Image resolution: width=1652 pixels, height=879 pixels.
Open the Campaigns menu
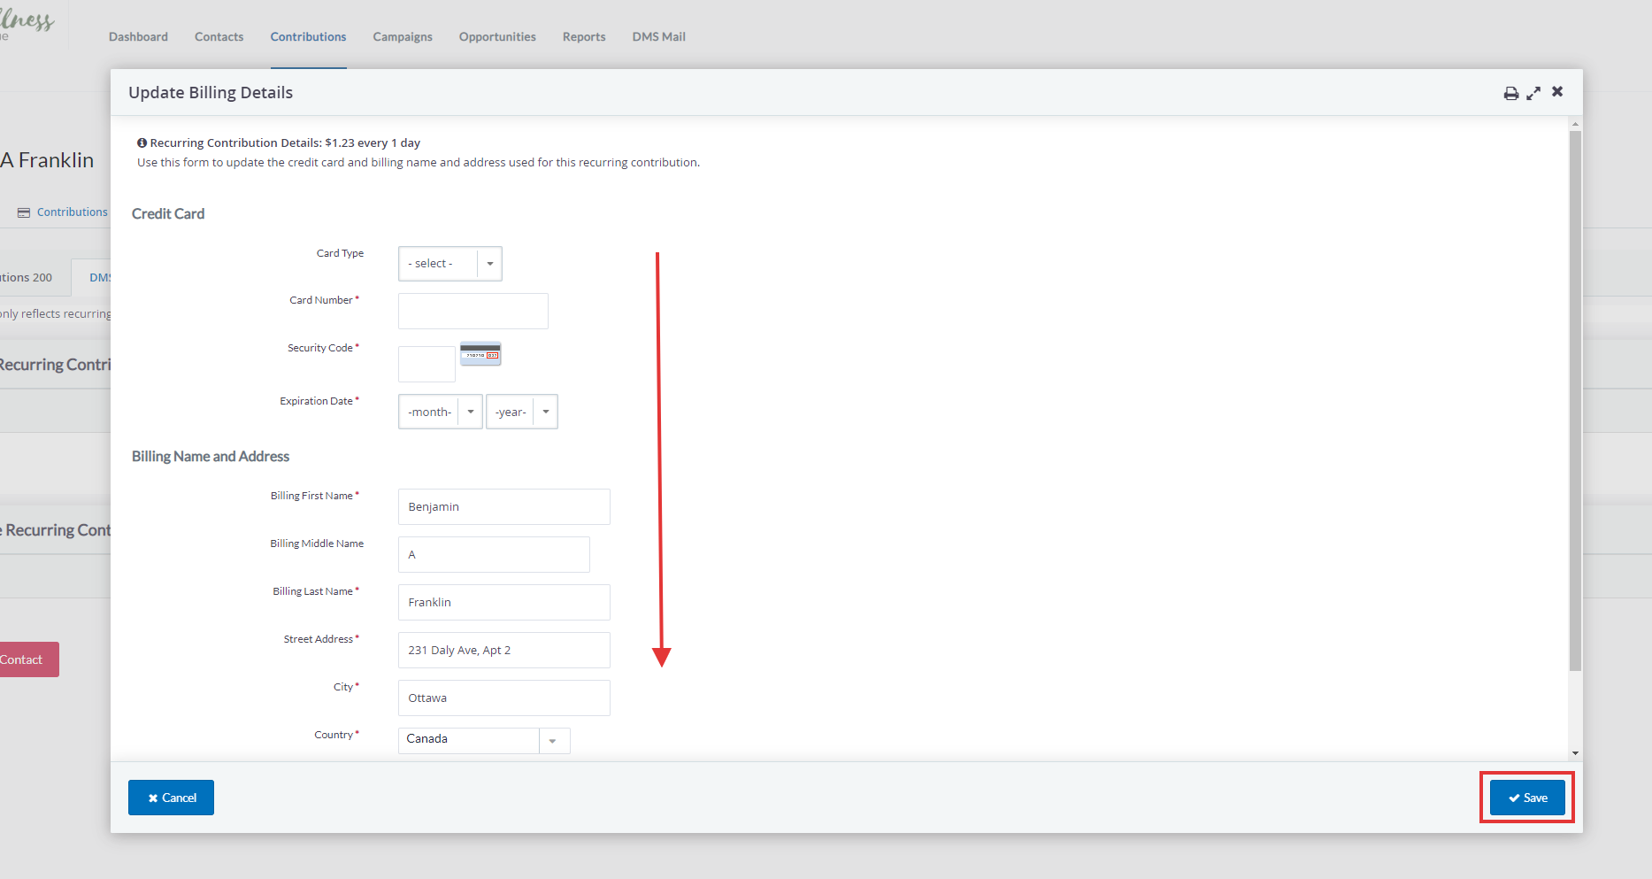point(403,36)
